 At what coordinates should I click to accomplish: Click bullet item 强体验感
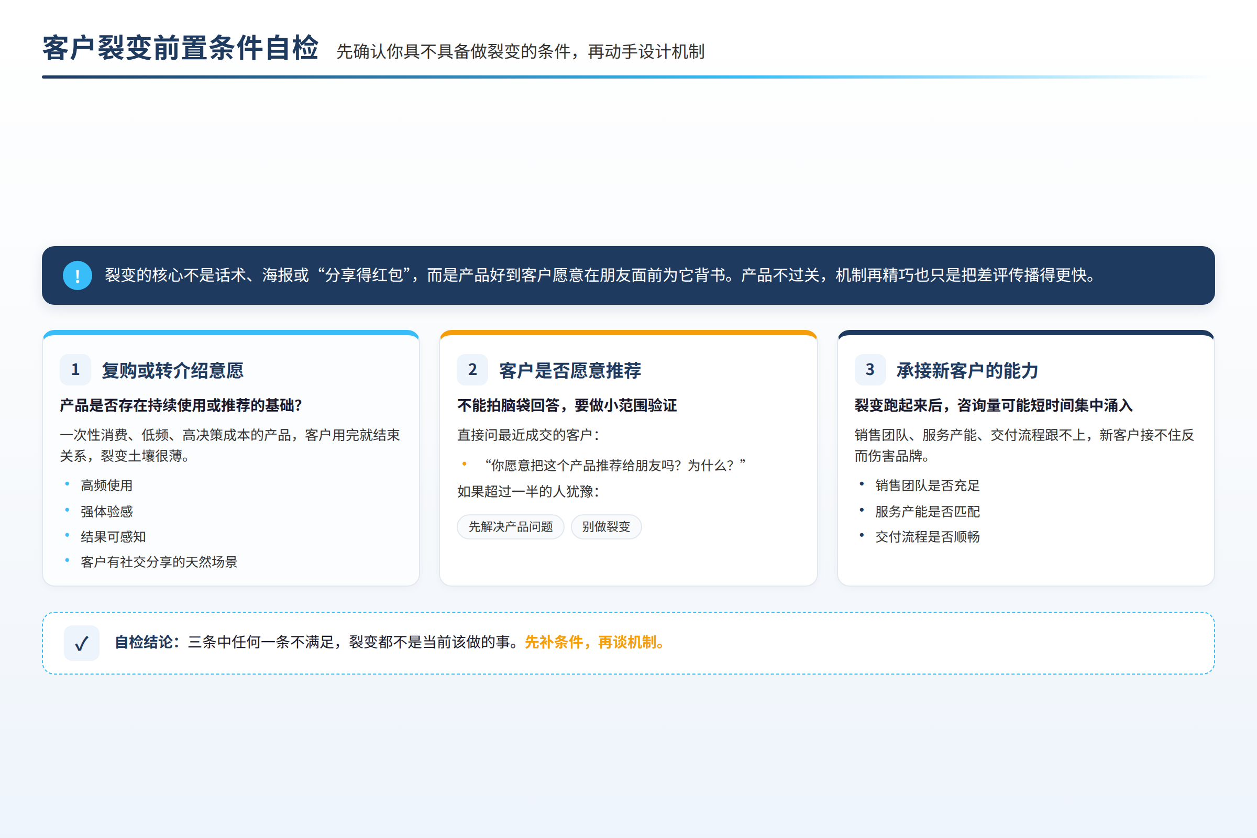pyautogui.click(x=106, y=512)
